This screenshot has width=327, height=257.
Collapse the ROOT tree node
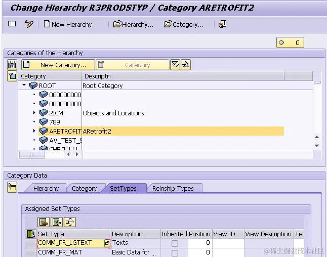click(24, 85)
